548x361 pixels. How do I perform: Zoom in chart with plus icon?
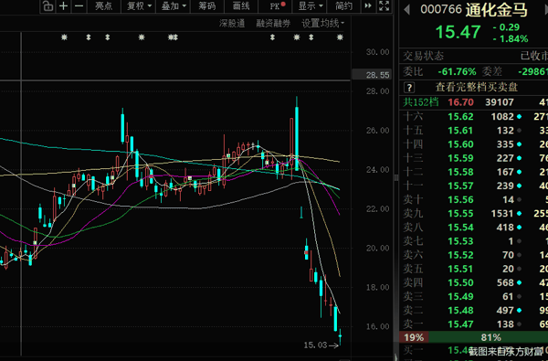[x=63, y=6]
